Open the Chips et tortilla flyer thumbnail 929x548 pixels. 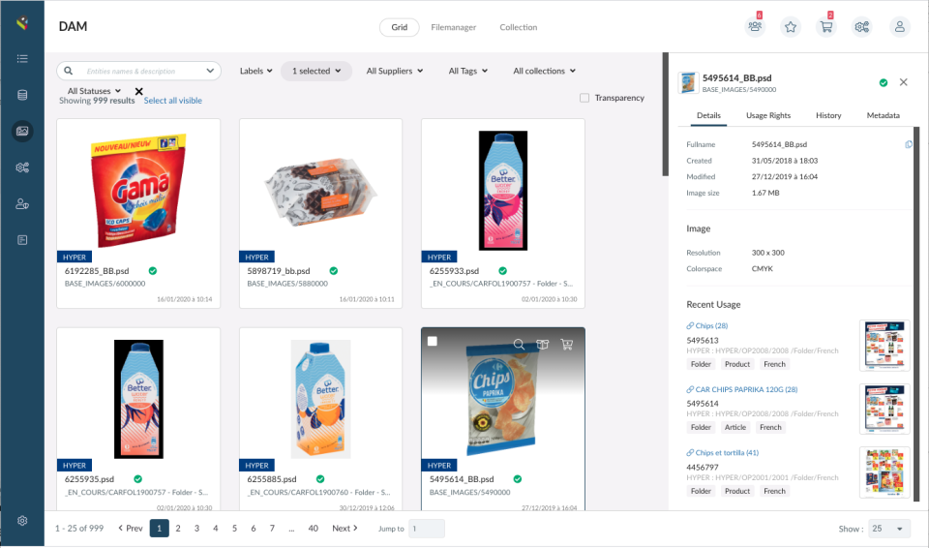click(x=884, y=472)
